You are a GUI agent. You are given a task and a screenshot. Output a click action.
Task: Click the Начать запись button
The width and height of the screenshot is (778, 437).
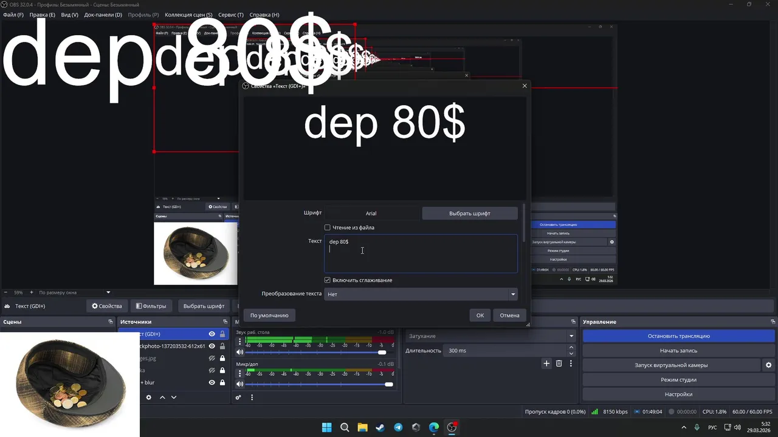click(678, 350)
